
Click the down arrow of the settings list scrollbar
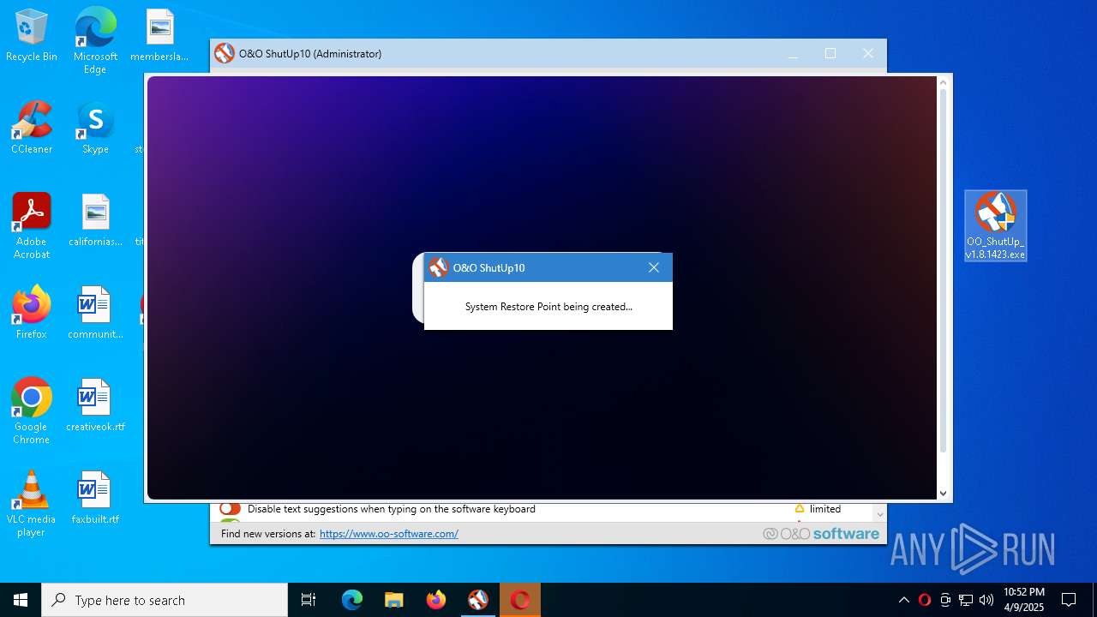[x=879, y=515]
